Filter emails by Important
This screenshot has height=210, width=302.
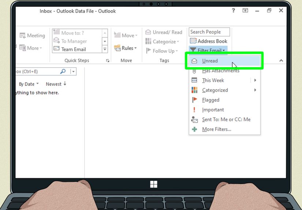(224, 110)
